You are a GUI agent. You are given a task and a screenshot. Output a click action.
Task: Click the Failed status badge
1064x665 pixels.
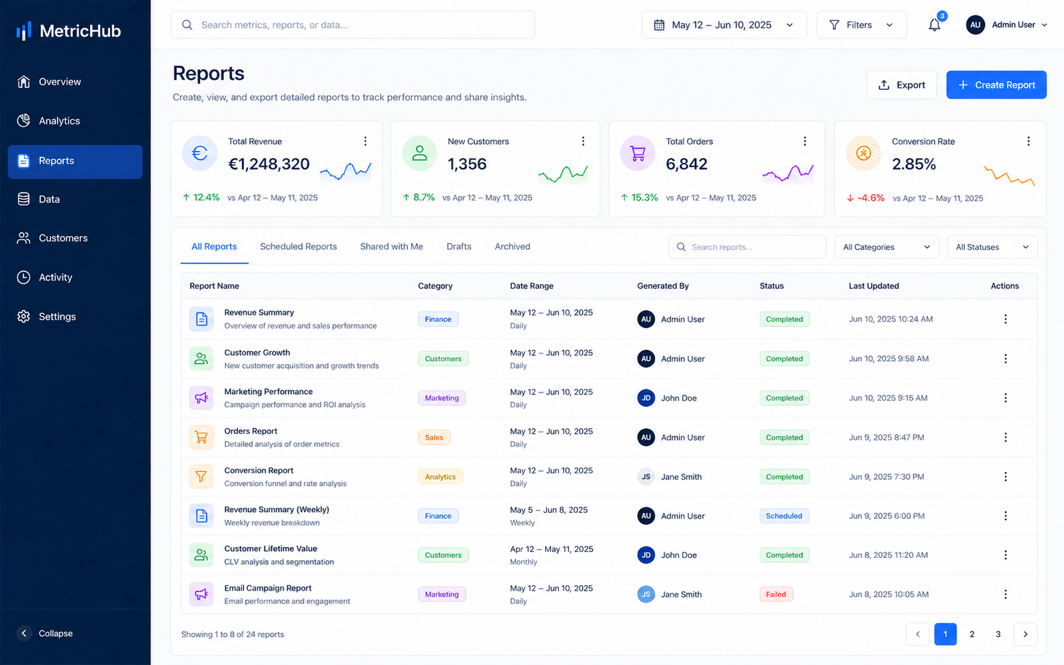coord(776,595)
